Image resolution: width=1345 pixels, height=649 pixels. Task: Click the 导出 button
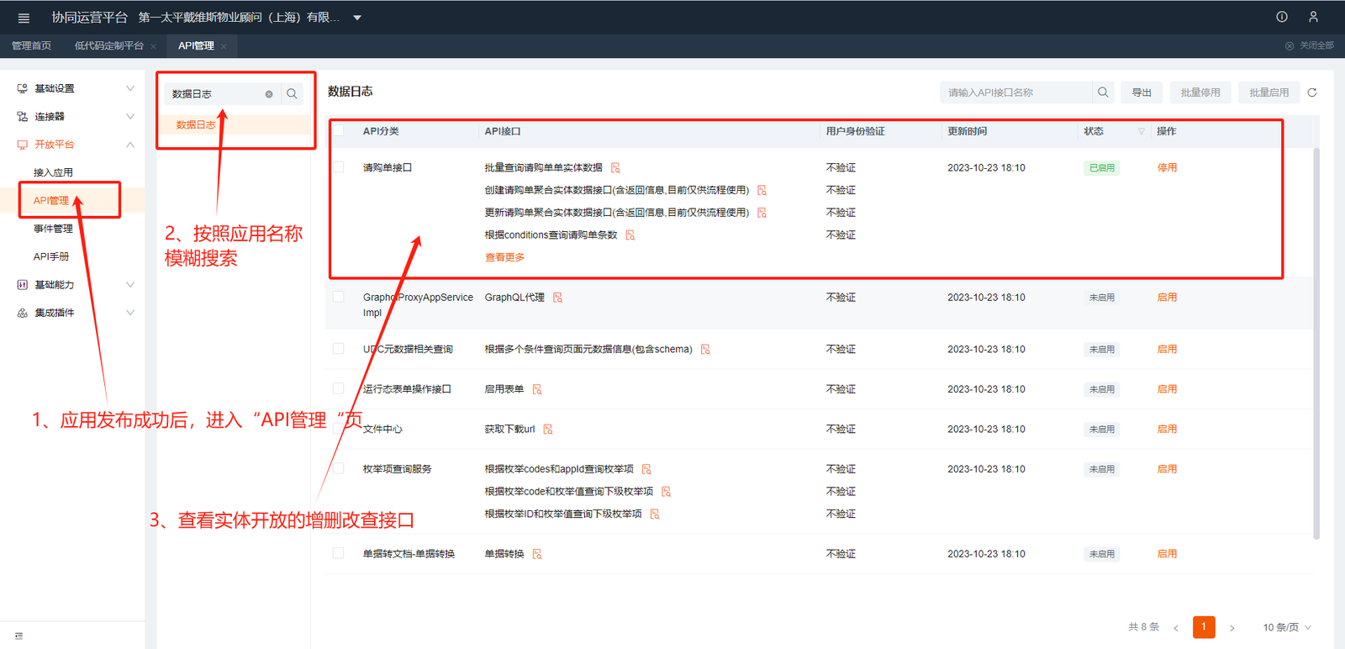click(1142, 92)
